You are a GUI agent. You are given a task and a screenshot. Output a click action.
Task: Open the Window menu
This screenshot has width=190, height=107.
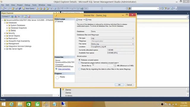click(x=42, y=5)
